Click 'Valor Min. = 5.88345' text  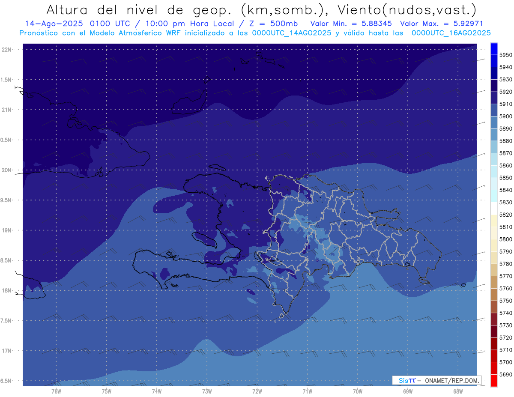(351, 24)
